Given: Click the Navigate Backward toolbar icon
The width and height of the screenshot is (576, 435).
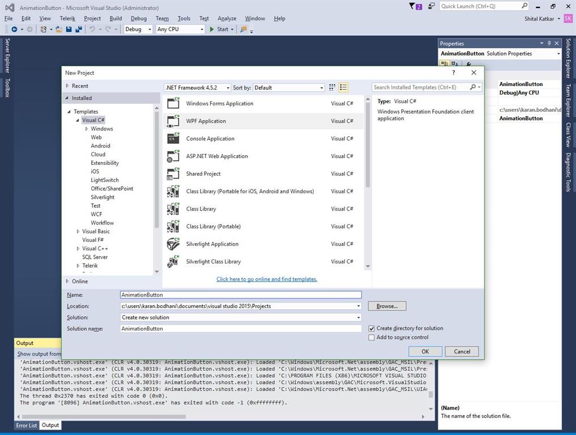Looking at the screenshot, I should click(14, 29).
